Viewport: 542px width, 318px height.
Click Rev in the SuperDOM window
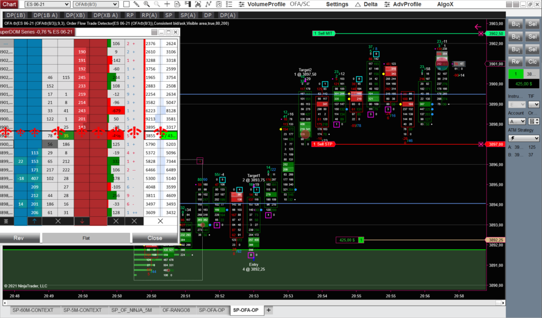point(19,238)
